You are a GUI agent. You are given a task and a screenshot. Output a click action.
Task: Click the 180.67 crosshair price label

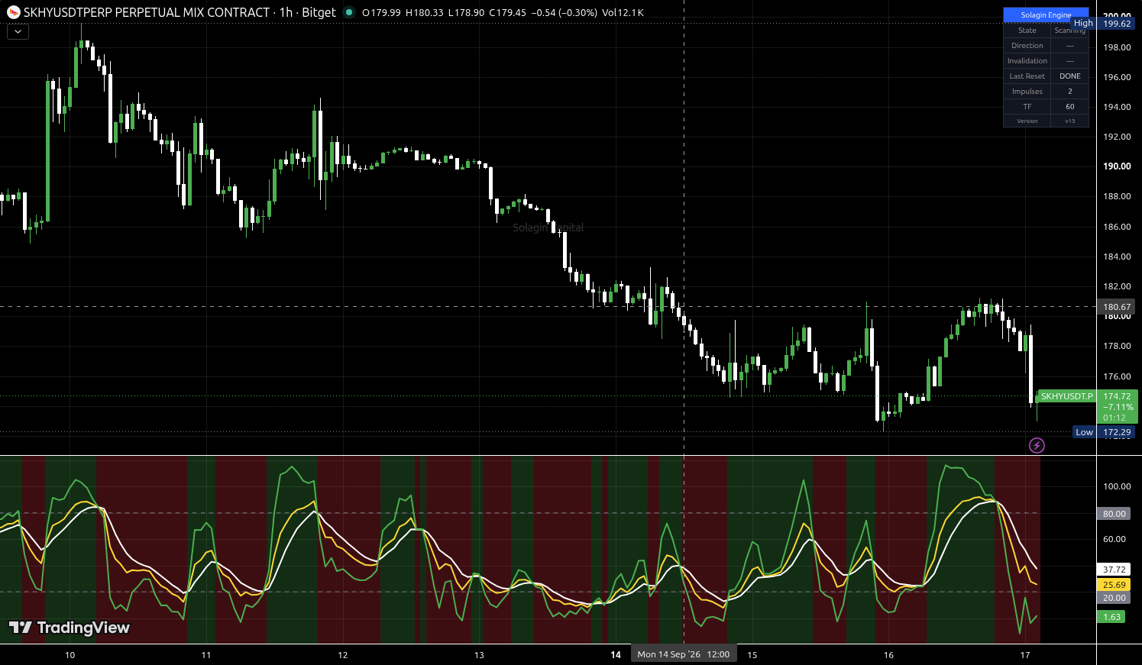[x=1116, y=307]
